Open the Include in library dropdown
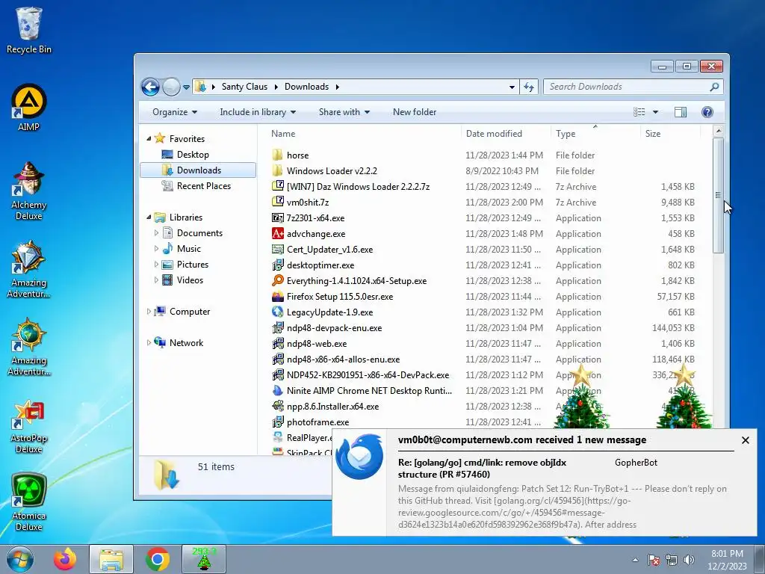Screen dimensions: 765x574 point(258,112)
